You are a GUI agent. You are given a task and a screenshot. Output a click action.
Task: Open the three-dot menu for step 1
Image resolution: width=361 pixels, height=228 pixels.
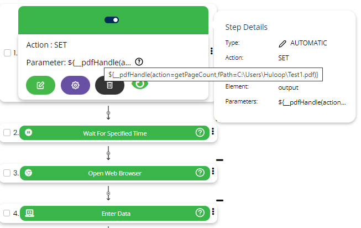point(212,51)
